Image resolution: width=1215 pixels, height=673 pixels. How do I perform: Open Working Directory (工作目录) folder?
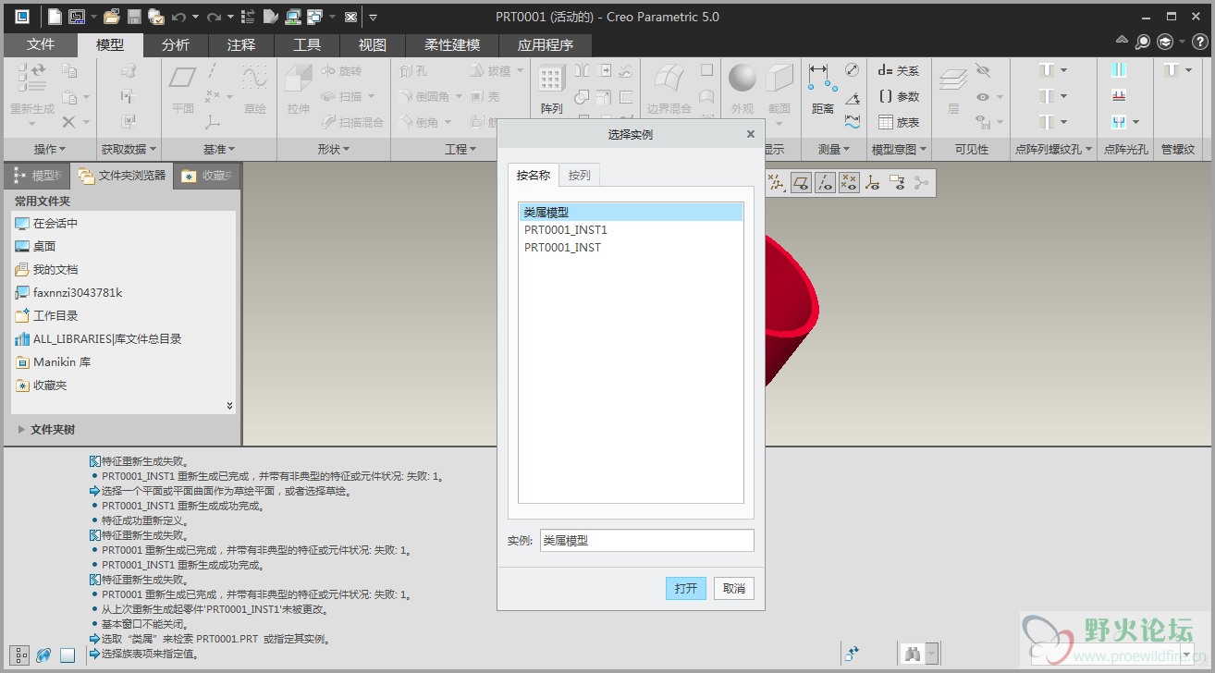coord(46,315)
